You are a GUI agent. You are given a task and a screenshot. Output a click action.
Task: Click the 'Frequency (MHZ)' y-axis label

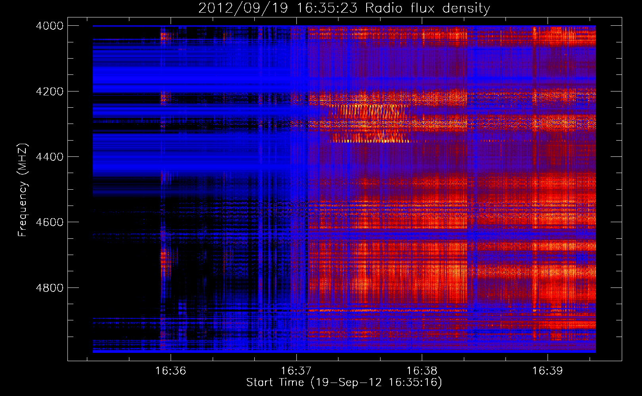(x=23, y=190)
